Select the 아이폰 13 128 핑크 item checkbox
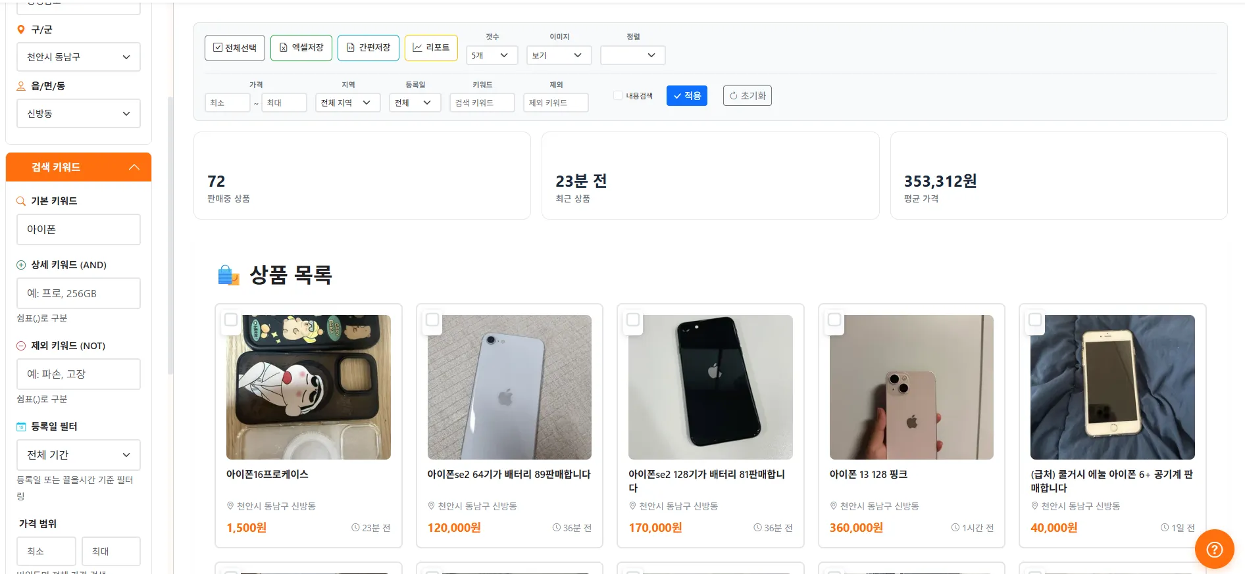The height and width of the screenshot is (574, 1245). (x=834, y=320)
